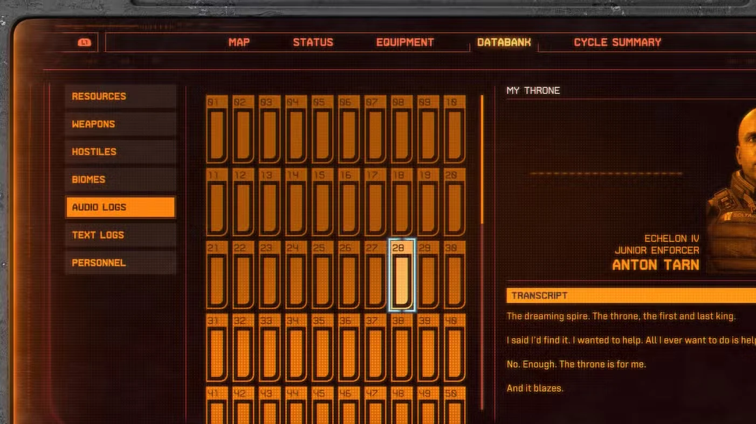The image size is (756, 424).
Task: Select audio log slot 35
Action: click(x=322, y=348)
